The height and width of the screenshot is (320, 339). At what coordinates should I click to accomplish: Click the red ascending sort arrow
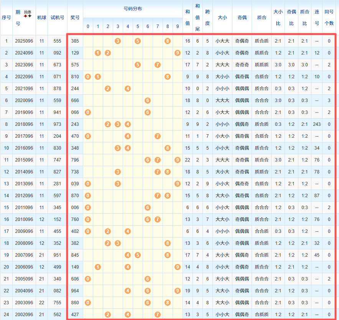26,16
